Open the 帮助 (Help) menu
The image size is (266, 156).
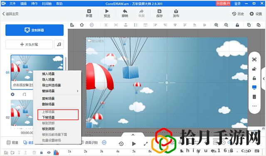[59, 3]
